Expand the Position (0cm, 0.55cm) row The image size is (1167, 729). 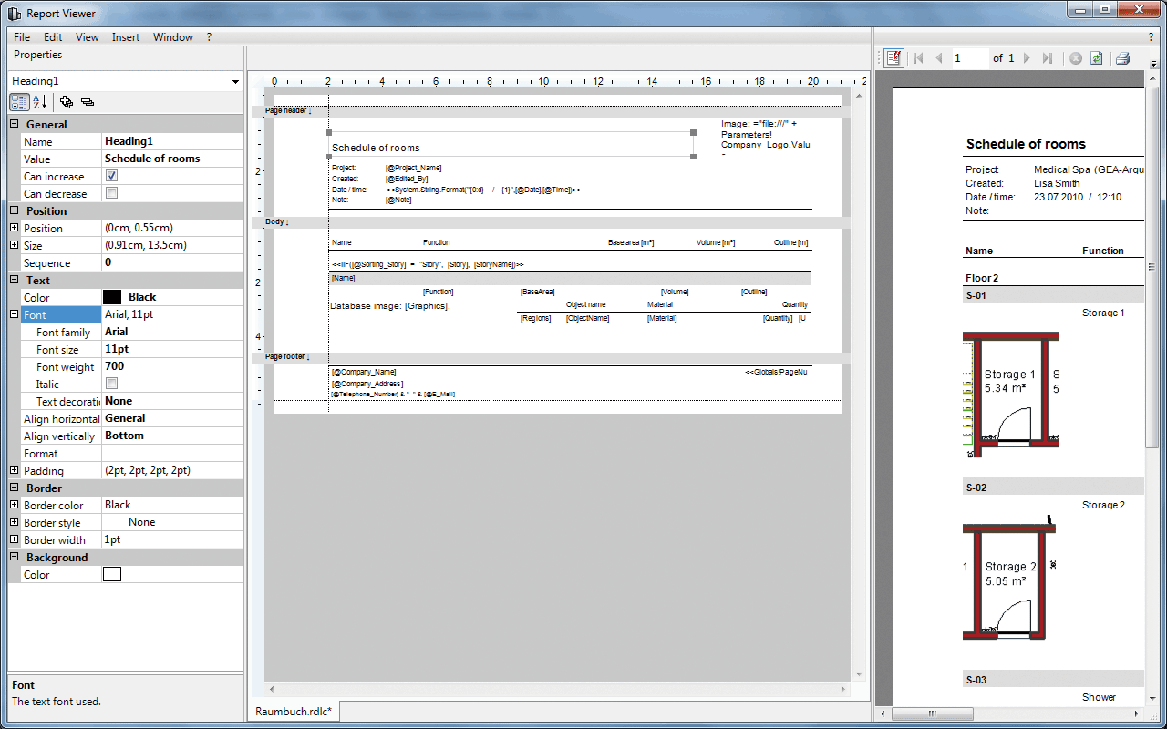pyautogui.click(x=15, y=228)
